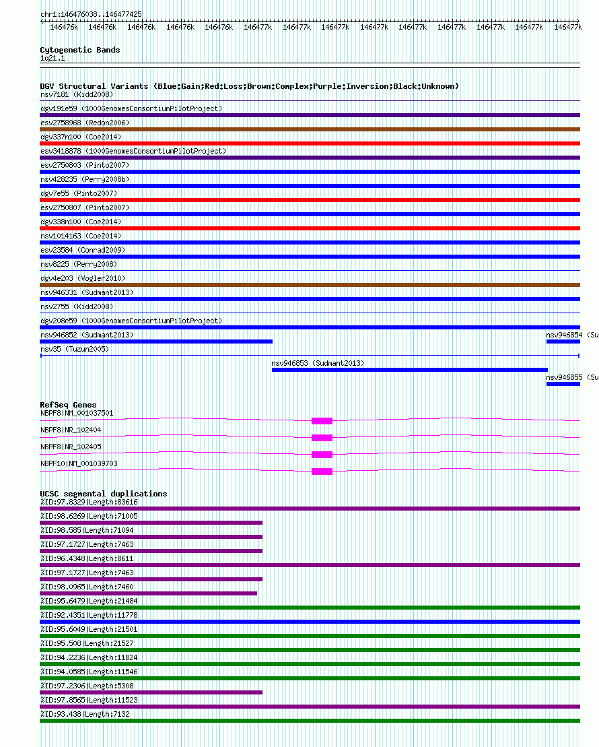Click the NBPF10|NM_001039703 gene label
Viewport: 599px width, 747px height.
pyautogui.click(x=79, y=463)
